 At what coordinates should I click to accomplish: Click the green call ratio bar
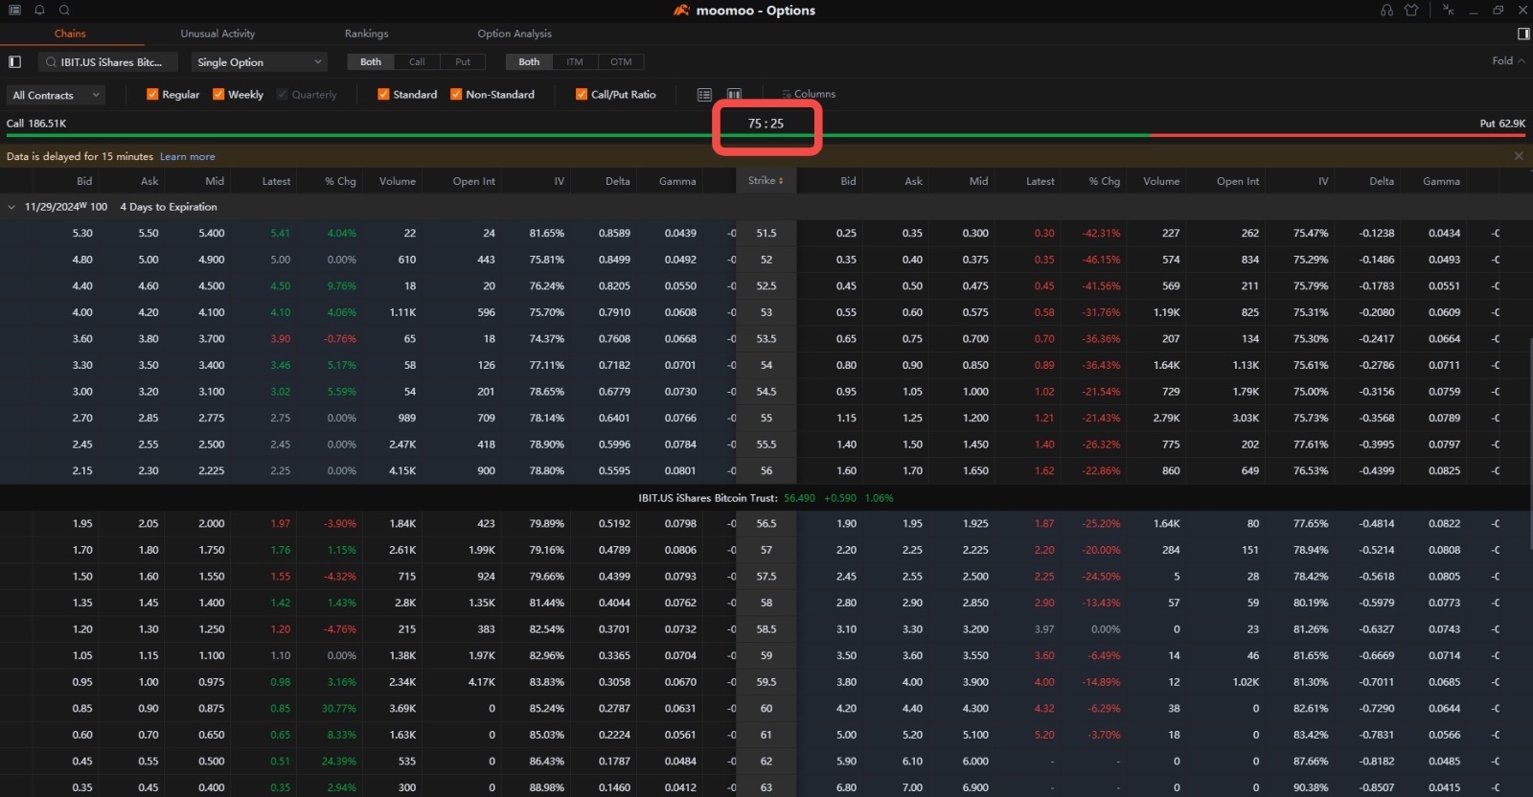[383, 135]
